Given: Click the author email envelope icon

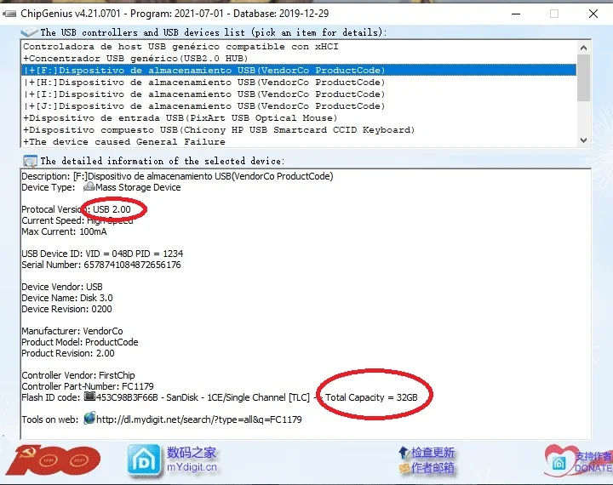Looking at the screenshot, I should (x=404, y=467).
